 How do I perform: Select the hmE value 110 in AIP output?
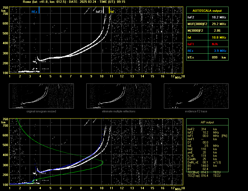203,149
